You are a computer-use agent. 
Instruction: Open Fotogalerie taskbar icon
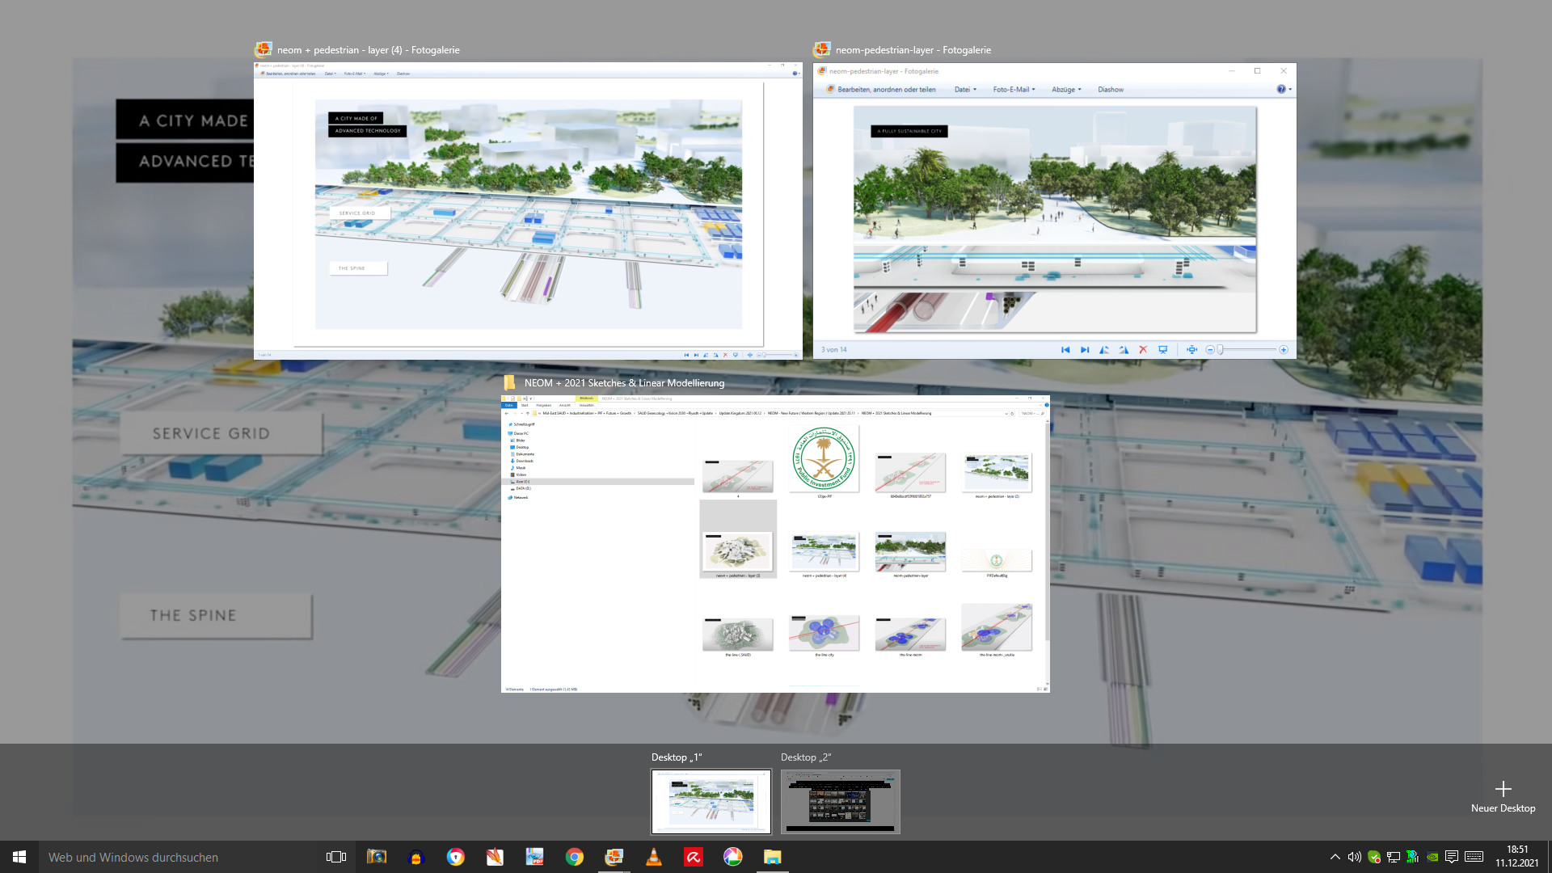[x=614, y=857]
